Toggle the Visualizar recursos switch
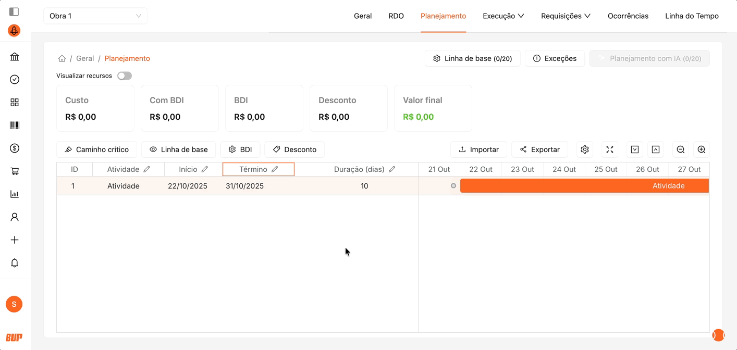This screenshot has height=350, width=737. (x=125, y=76)
